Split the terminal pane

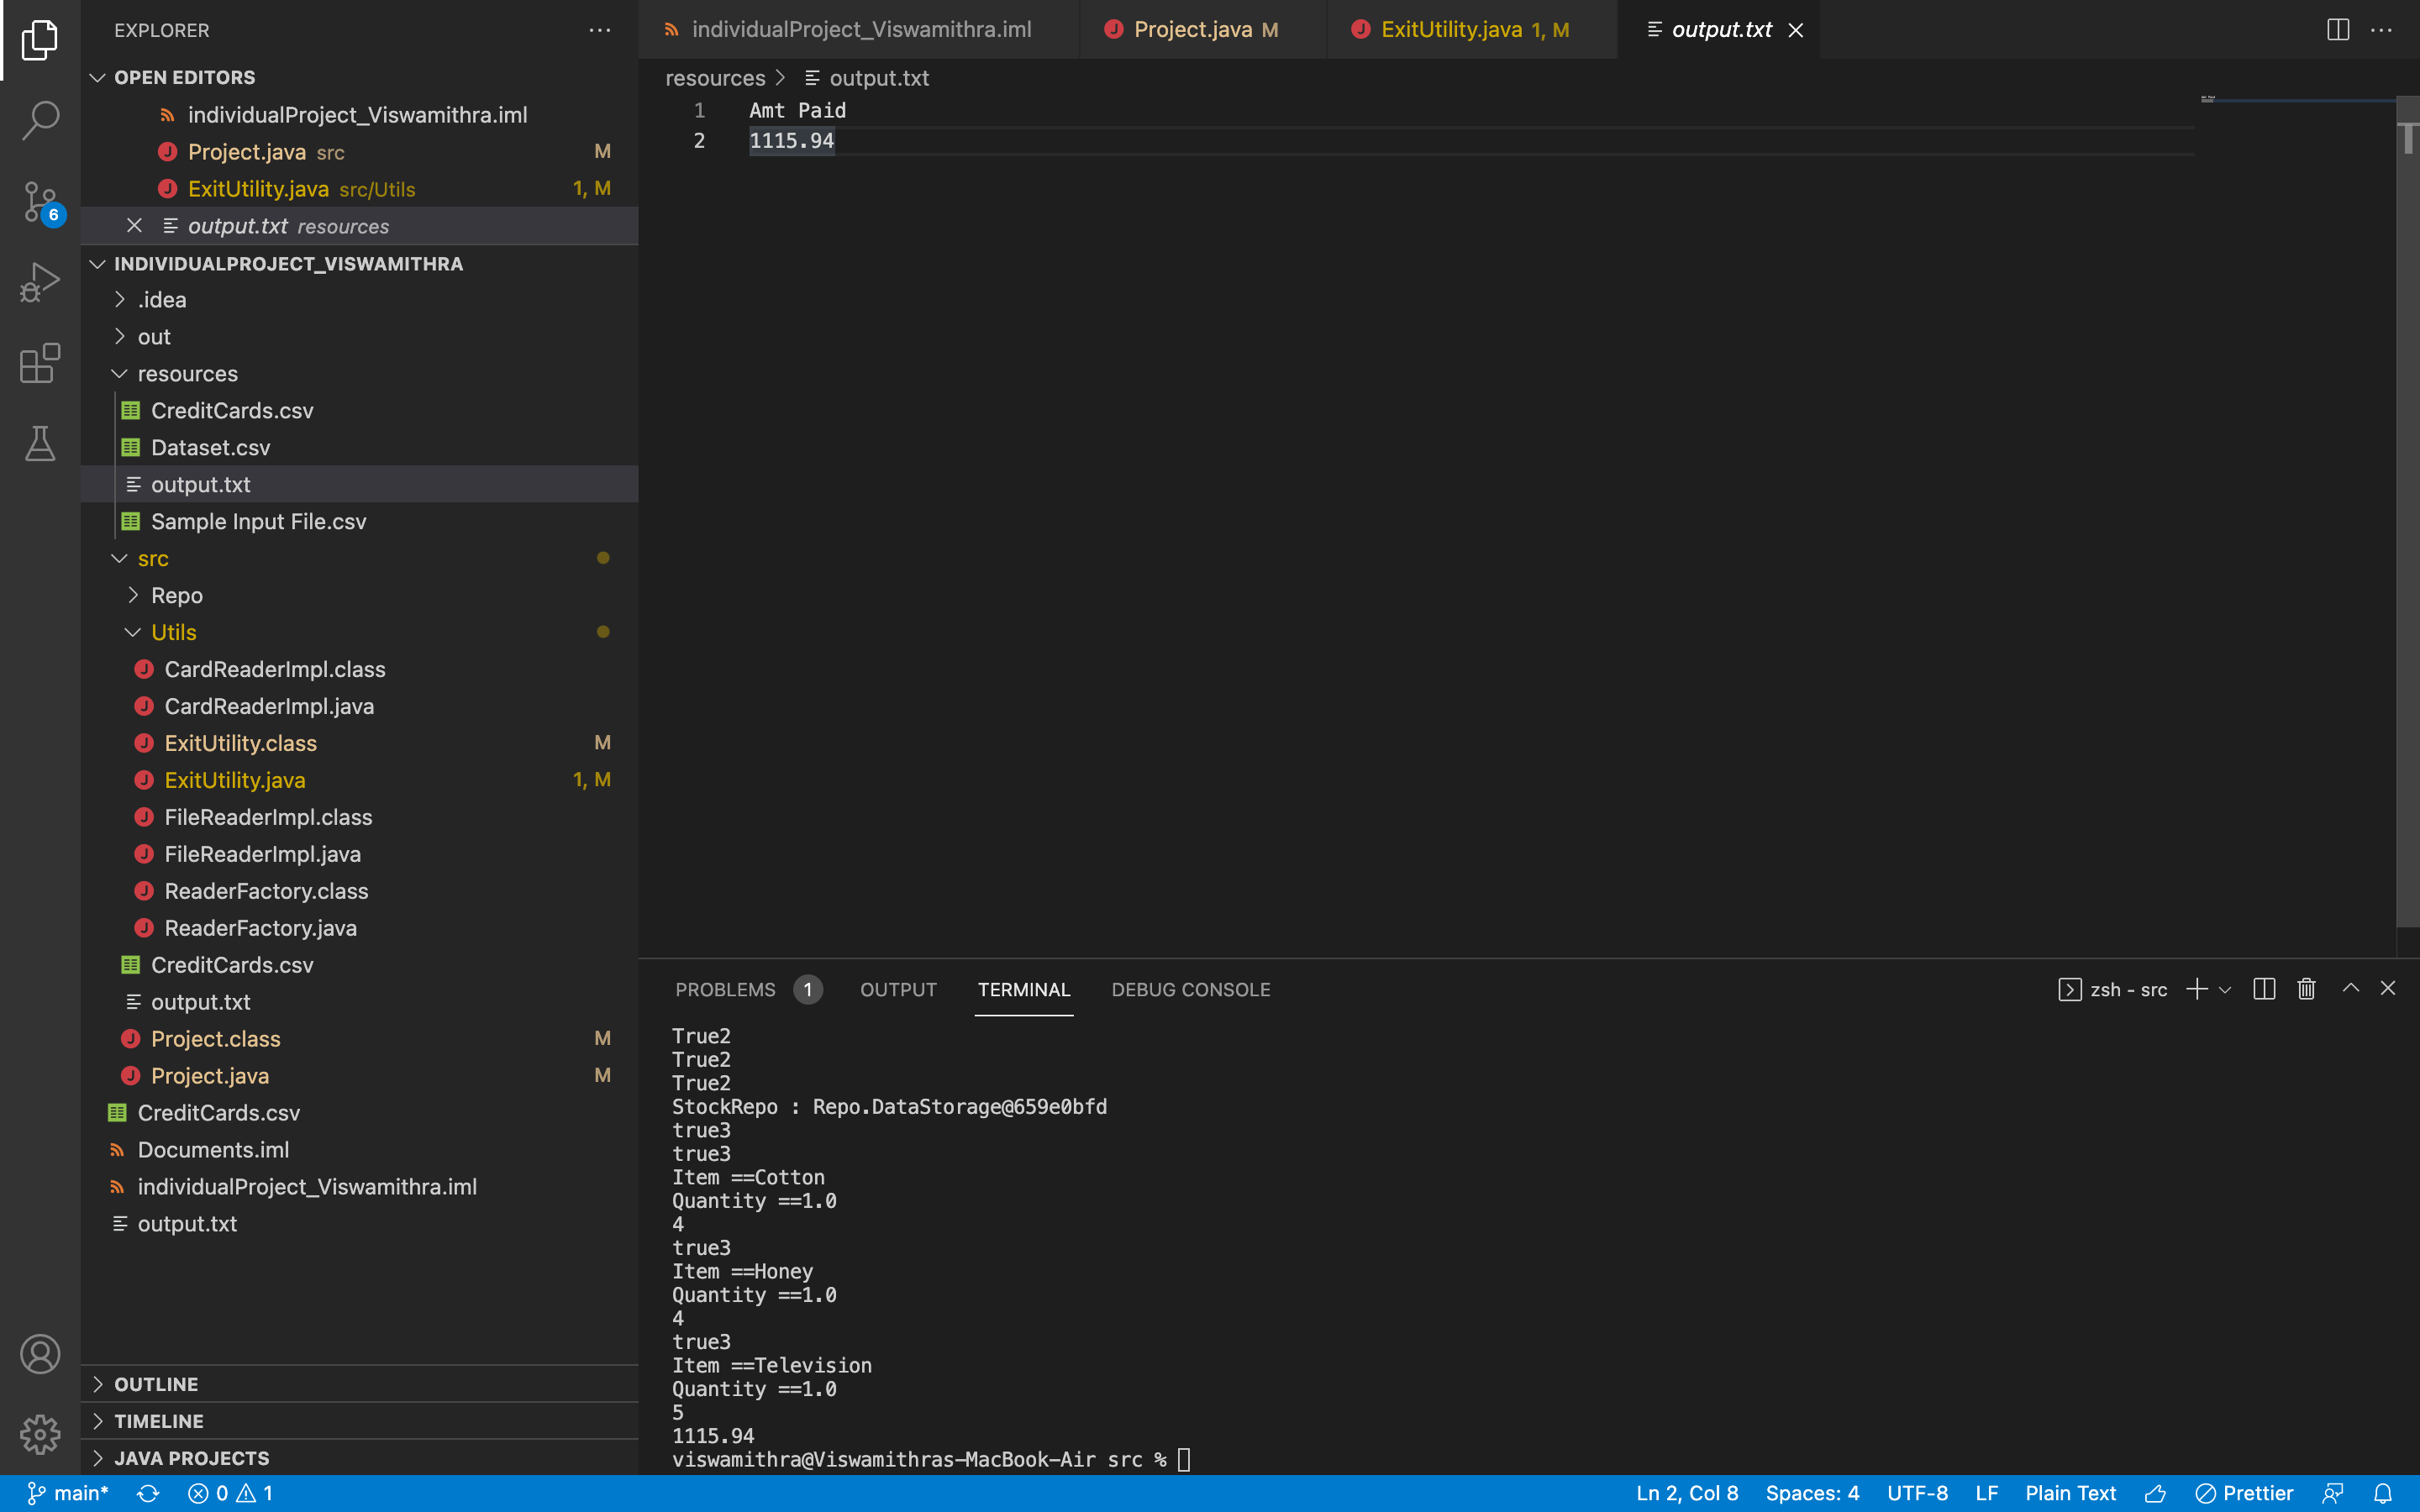(2264, 989)
